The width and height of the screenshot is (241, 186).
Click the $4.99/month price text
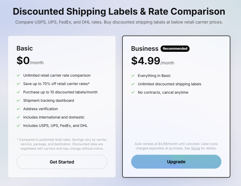click(152, 61)
